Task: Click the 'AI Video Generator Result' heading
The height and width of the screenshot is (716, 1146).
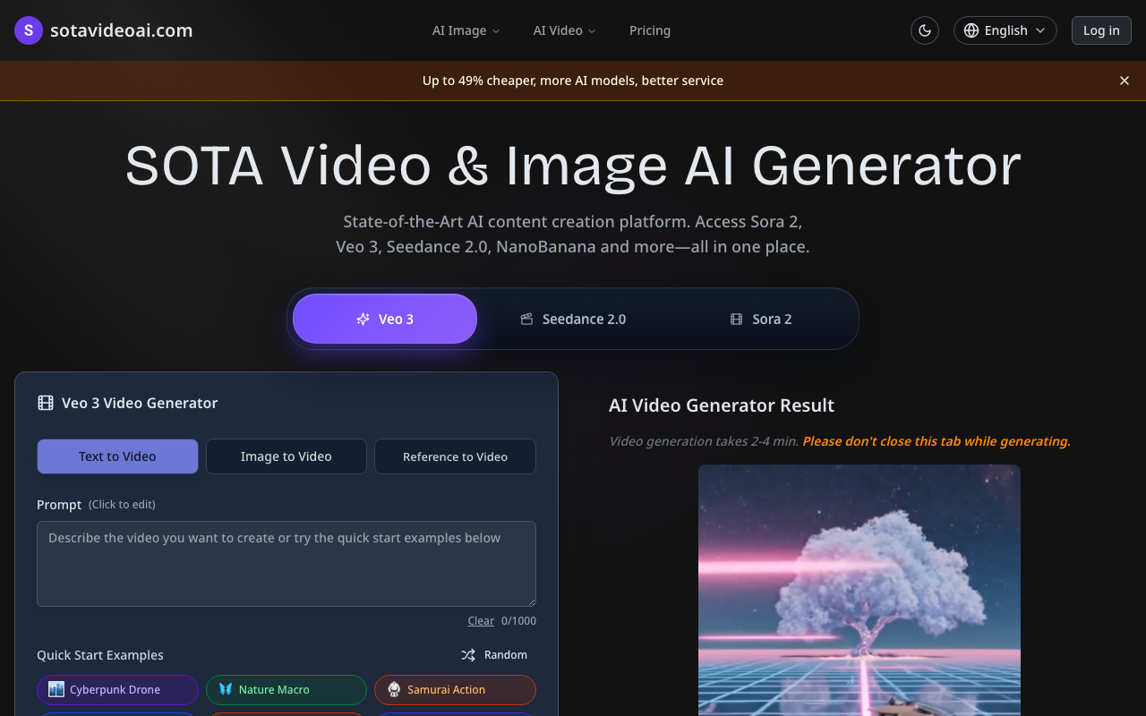Action: click(x=722, y=405)
